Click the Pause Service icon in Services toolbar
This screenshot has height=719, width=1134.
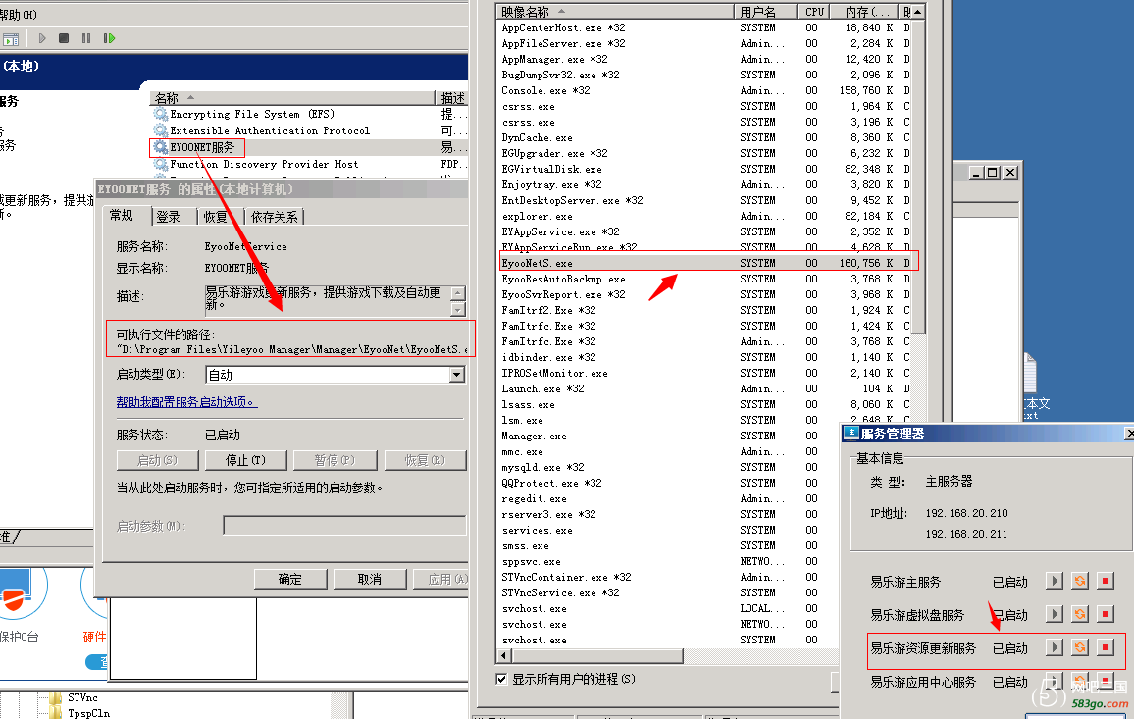tap(86, 38)
